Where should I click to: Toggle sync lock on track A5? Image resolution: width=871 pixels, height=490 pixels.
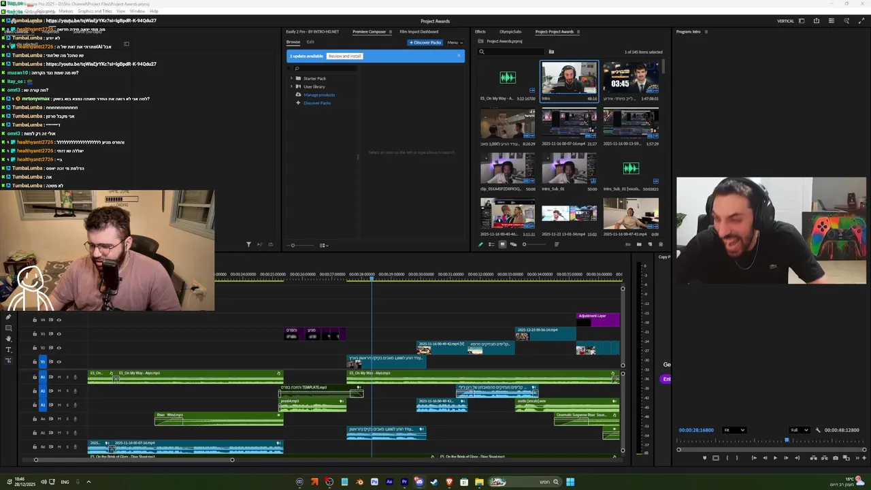(51, 433)
